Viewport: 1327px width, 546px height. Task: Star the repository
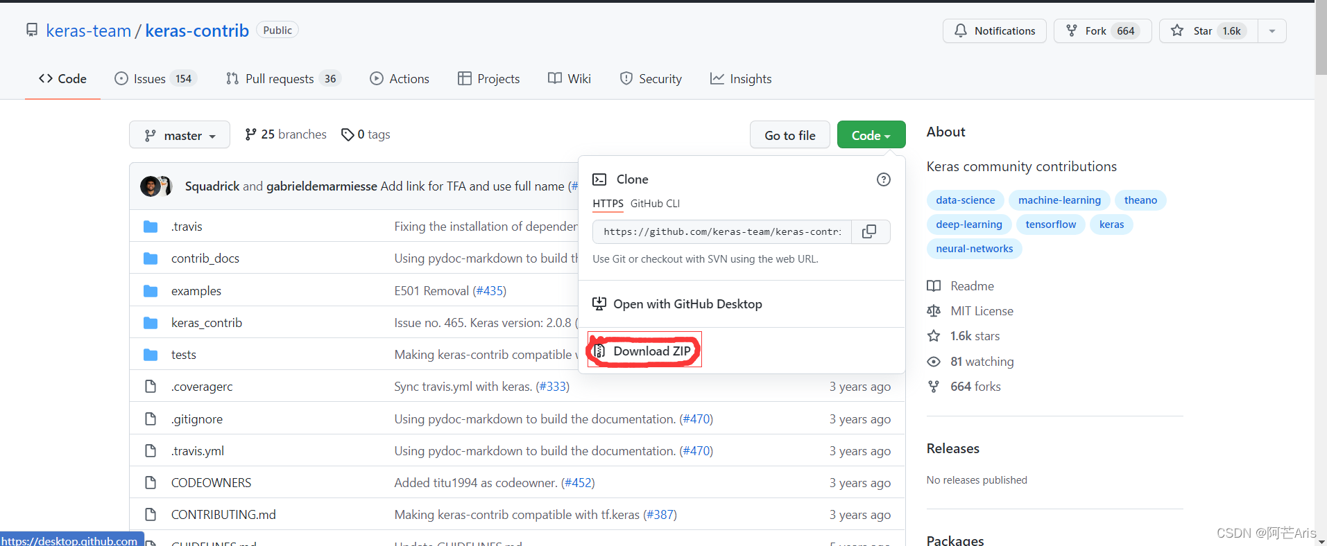(1208, 30)
